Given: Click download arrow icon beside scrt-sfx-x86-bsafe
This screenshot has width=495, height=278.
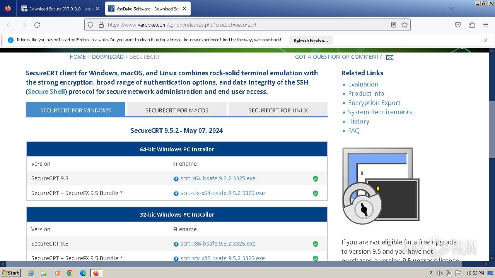Looking at the screenshot, I should click(x=176, y=259).
